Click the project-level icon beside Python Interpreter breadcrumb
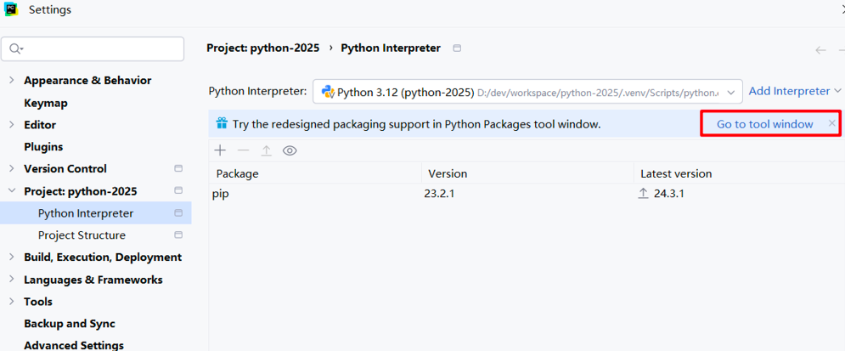This screenshot has height=351, width=845. (457, 48)
